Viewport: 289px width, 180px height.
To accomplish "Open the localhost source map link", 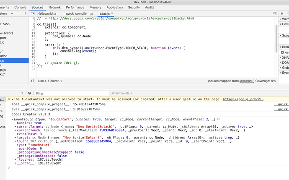I will (x=247, y=81).
